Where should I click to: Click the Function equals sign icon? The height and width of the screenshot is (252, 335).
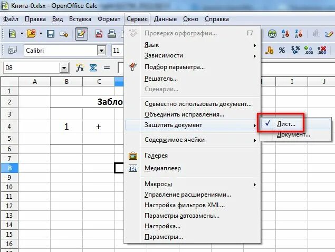[x=107, y=68]
